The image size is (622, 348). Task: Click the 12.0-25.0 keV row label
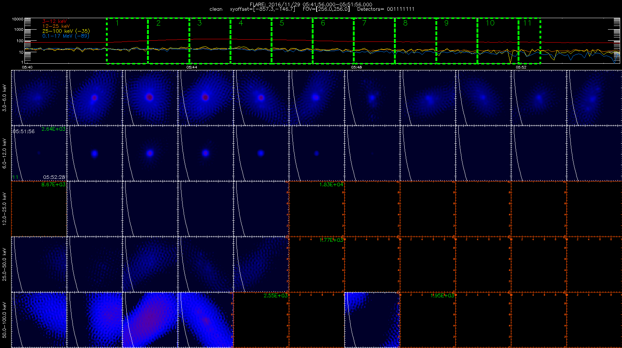(4, 209)
